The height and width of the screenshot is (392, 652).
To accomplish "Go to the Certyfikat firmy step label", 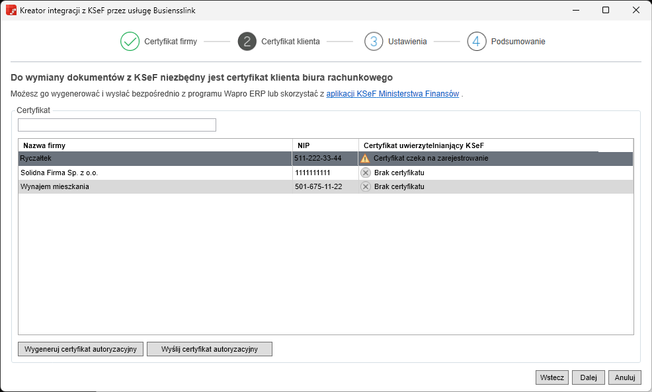I will 171,41.
